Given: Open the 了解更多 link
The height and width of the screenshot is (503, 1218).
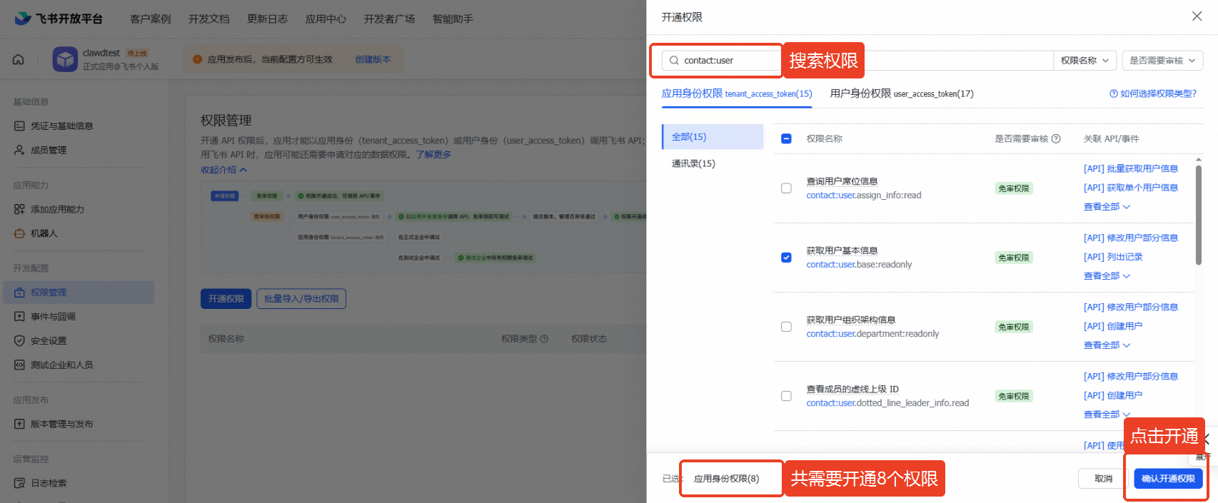Looking at the screenshot, I should coord(433,155).
